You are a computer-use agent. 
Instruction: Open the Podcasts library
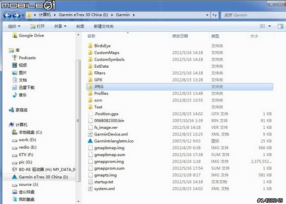click(x=24, y=58)
